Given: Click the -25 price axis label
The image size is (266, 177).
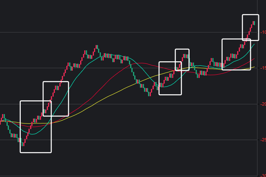Looking at the screenshot, I should tap(262, 140).
